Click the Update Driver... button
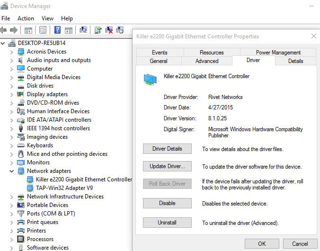Image resolution: width=320 pixels, height=251 pixels. (x=167, y=166)
